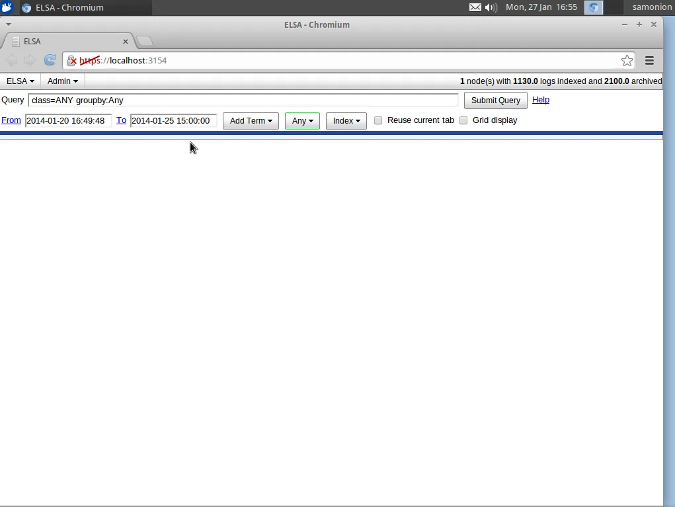This screenshot has width=675, height=507.
Task: Open the system menu bird logo icon
Action: [7, 7]
